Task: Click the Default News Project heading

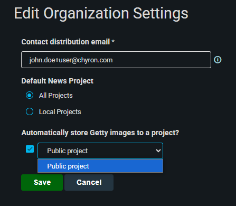Action: [x=58, y=81]
